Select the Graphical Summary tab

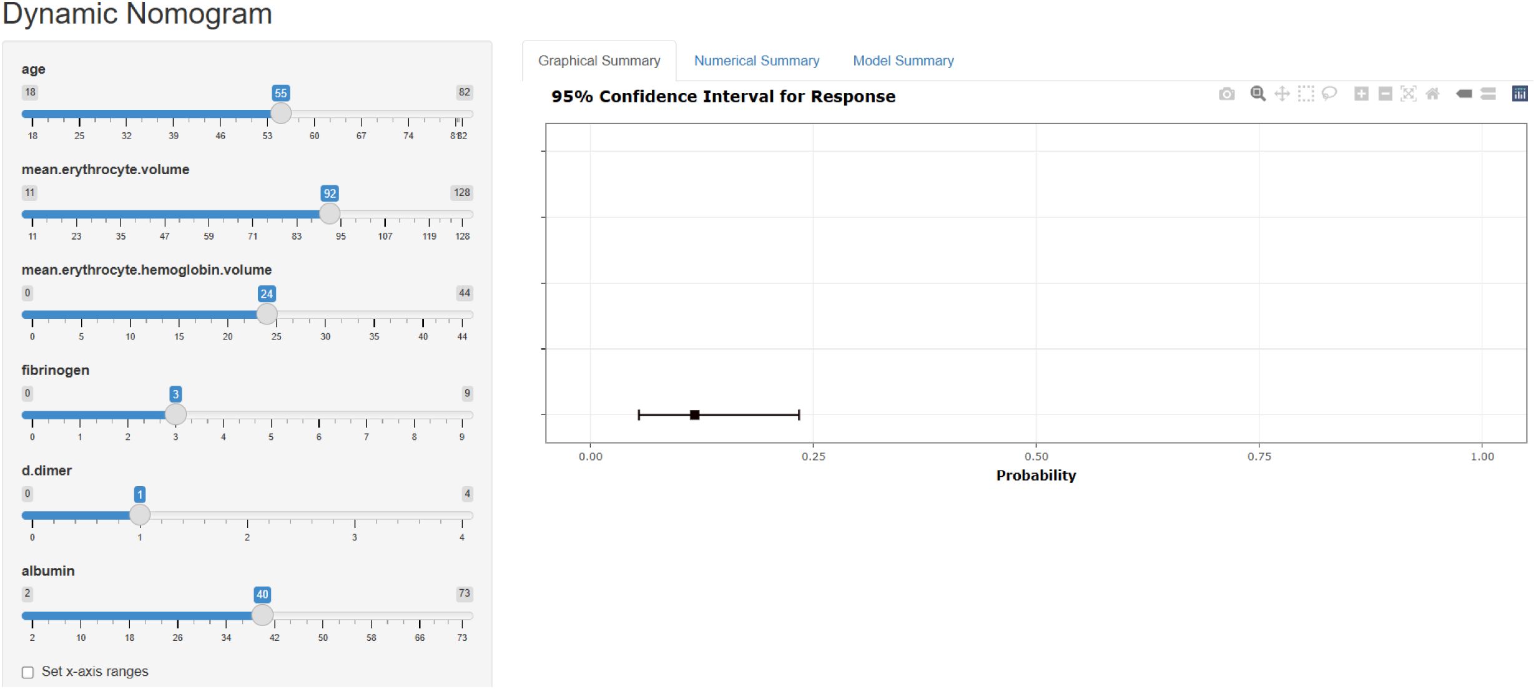(599, 61)
